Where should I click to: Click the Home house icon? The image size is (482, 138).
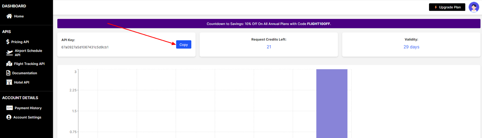tap(9, 16)
